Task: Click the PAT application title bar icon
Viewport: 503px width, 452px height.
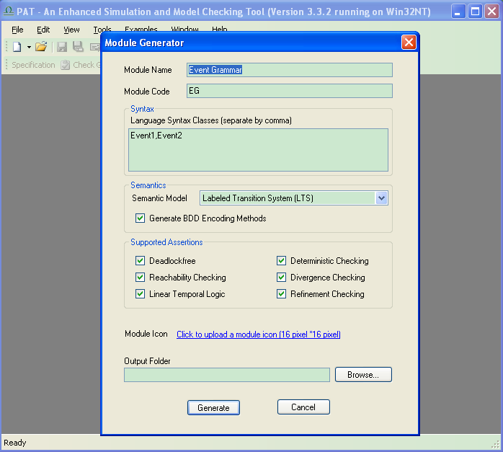Action: pos(8,12)
